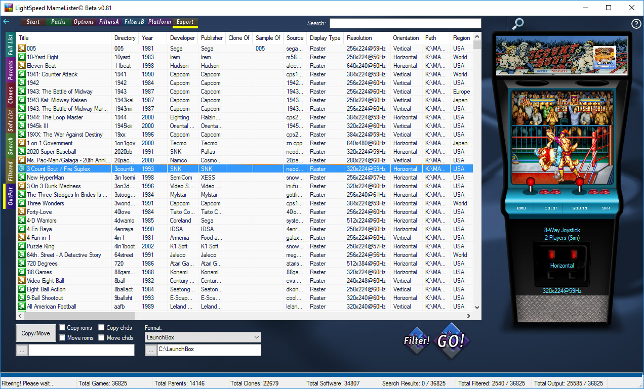Click the cabinet color button

tap(551, 208)
